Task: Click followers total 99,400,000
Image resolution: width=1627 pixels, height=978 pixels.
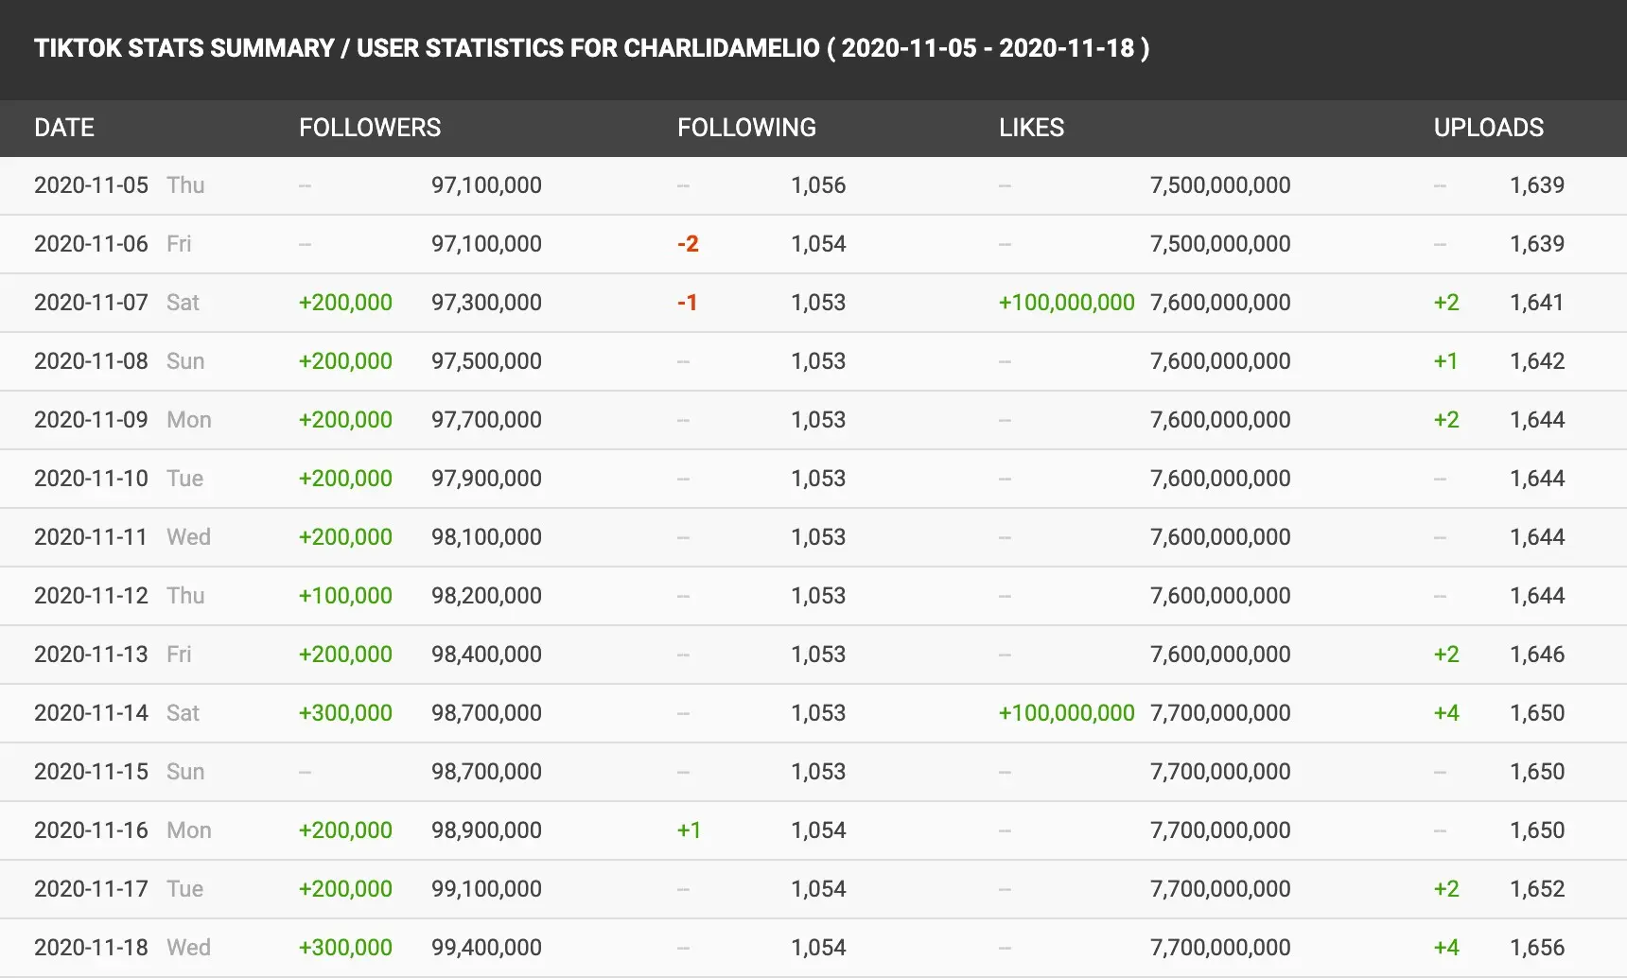Action: point(486,948)
